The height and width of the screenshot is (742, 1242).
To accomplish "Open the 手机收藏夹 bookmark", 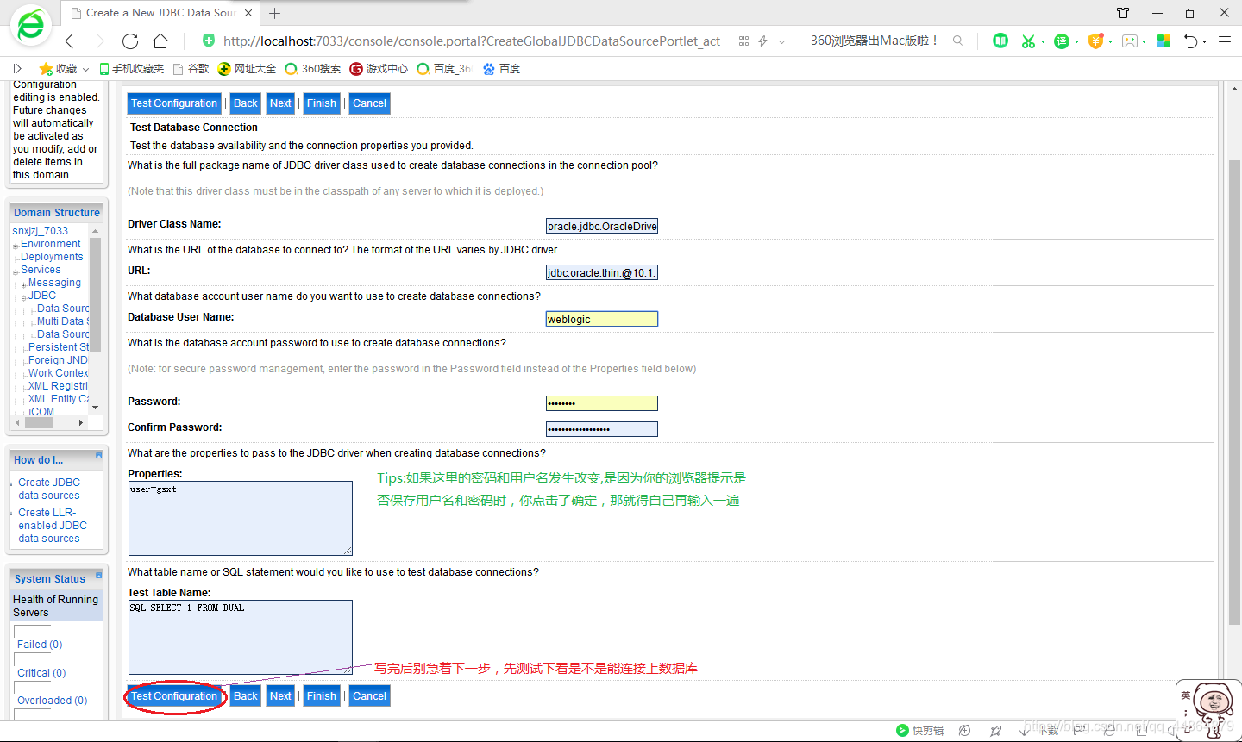I will tap(132, 68).
